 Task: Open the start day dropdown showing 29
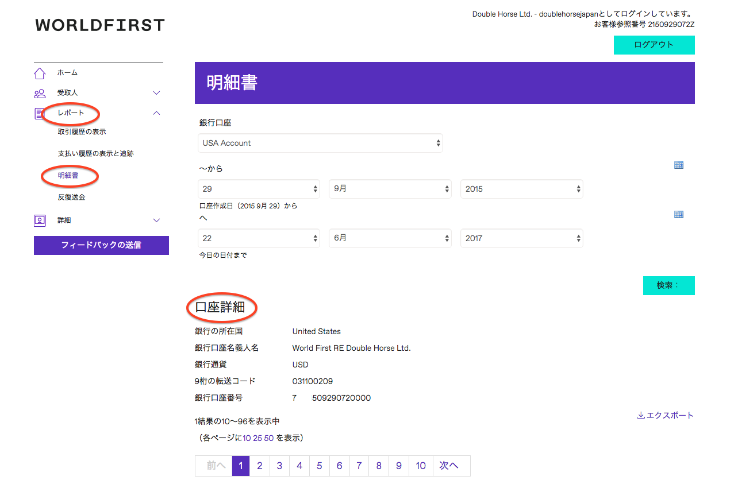pyautogui.click(x=259, y=189)
